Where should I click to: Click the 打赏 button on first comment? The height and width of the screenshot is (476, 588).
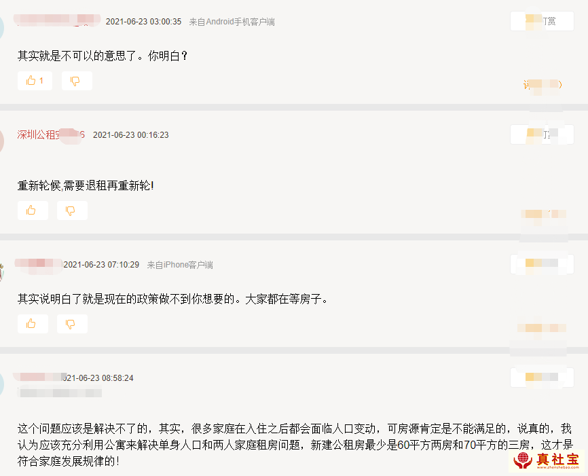tap(542, 21)
